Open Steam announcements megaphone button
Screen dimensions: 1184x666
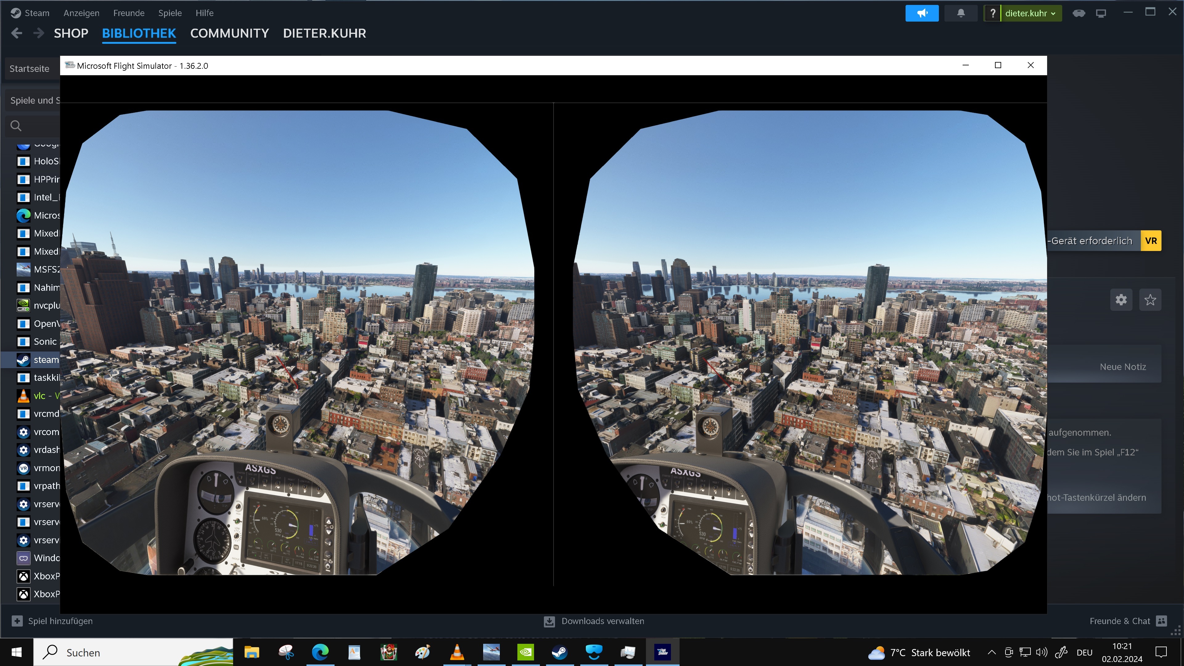click(x=922, y=13)
